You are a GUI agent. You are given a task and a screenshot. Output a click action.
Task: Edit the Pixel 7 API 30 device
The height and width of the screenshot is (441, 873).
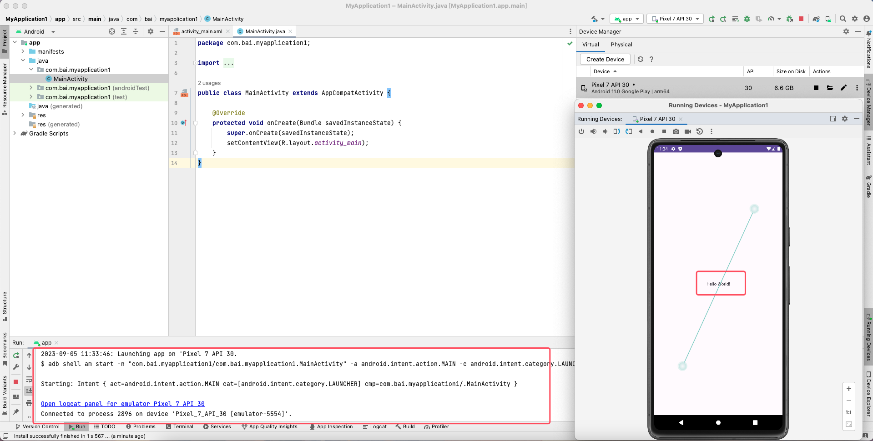(843, 88)
